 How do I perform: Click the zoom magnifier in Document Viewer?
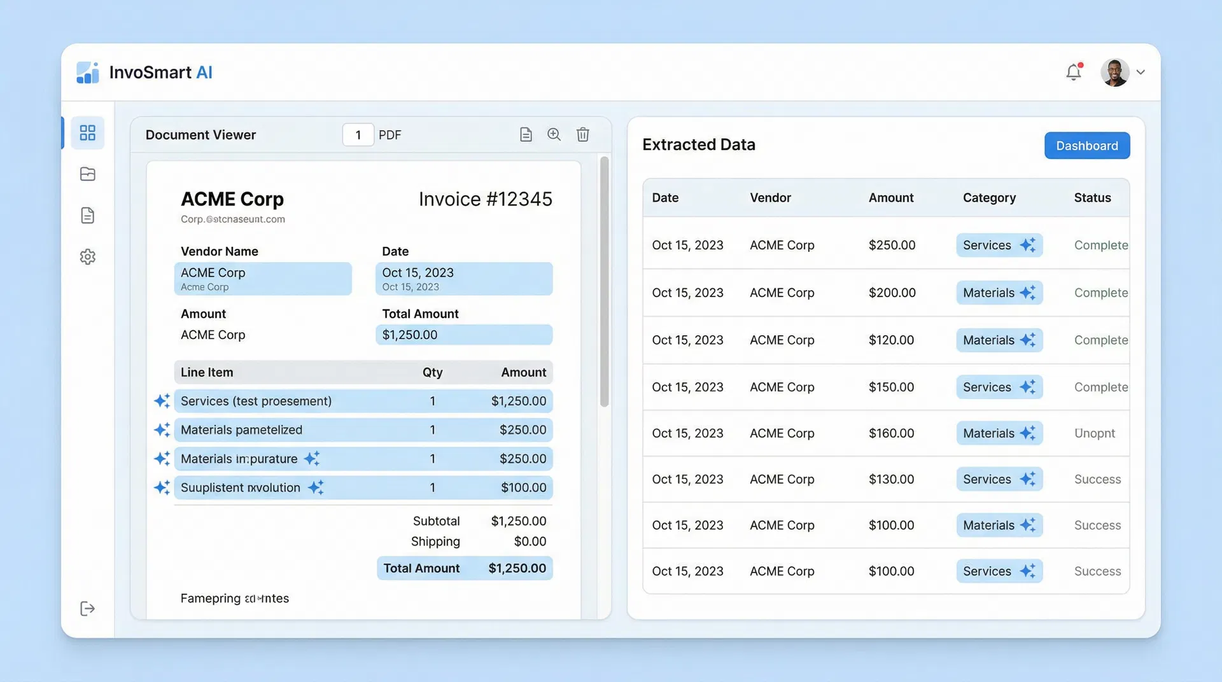click(x=554, y=135)
